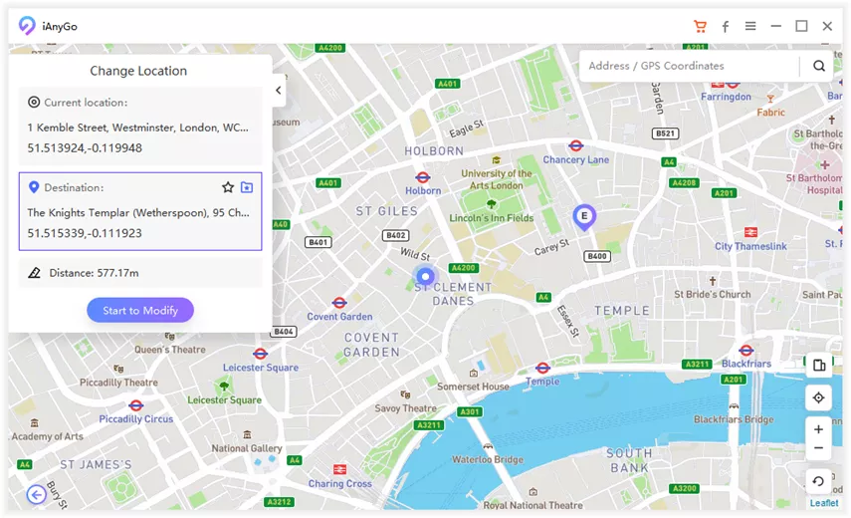Click the Fabric venue label
This screenshot has height=518, width=851.
click(x=770, y=113)
